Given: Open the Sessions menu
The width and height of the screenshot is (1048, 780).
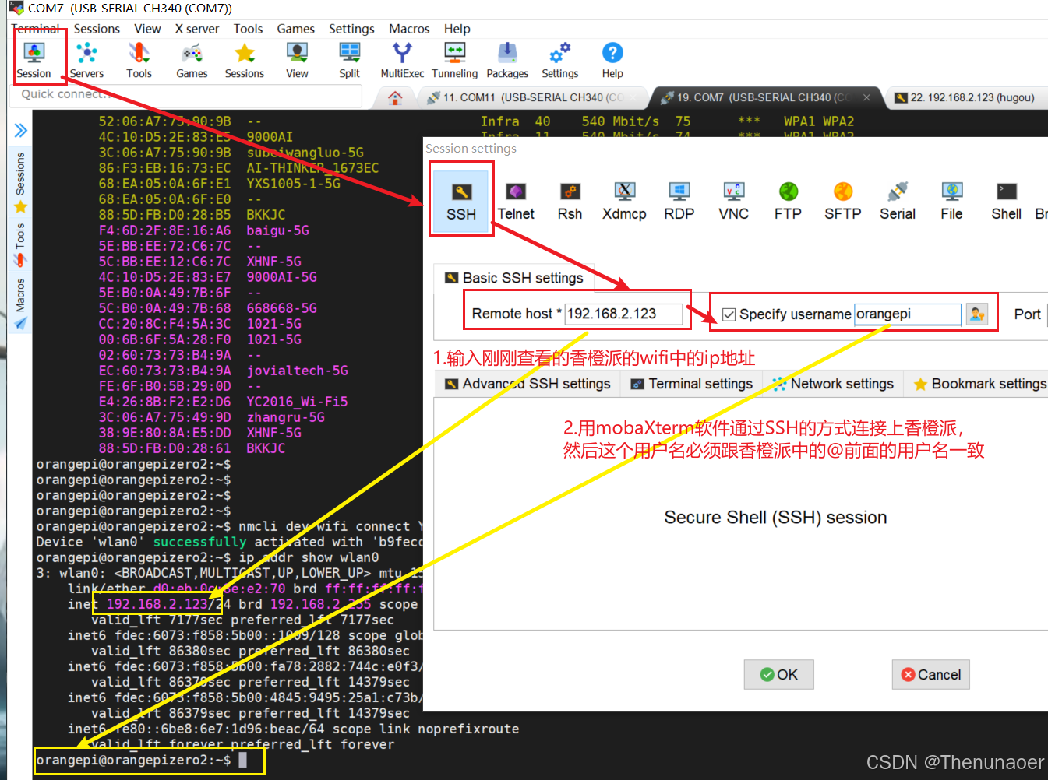Looking at the screenshot, I should 97,29.
